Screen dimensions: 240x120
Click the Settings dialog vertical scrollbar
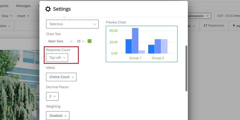pos(186,68)
